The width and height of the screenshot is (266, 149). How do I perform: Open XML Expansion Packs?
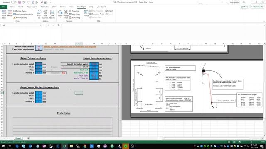97,14
